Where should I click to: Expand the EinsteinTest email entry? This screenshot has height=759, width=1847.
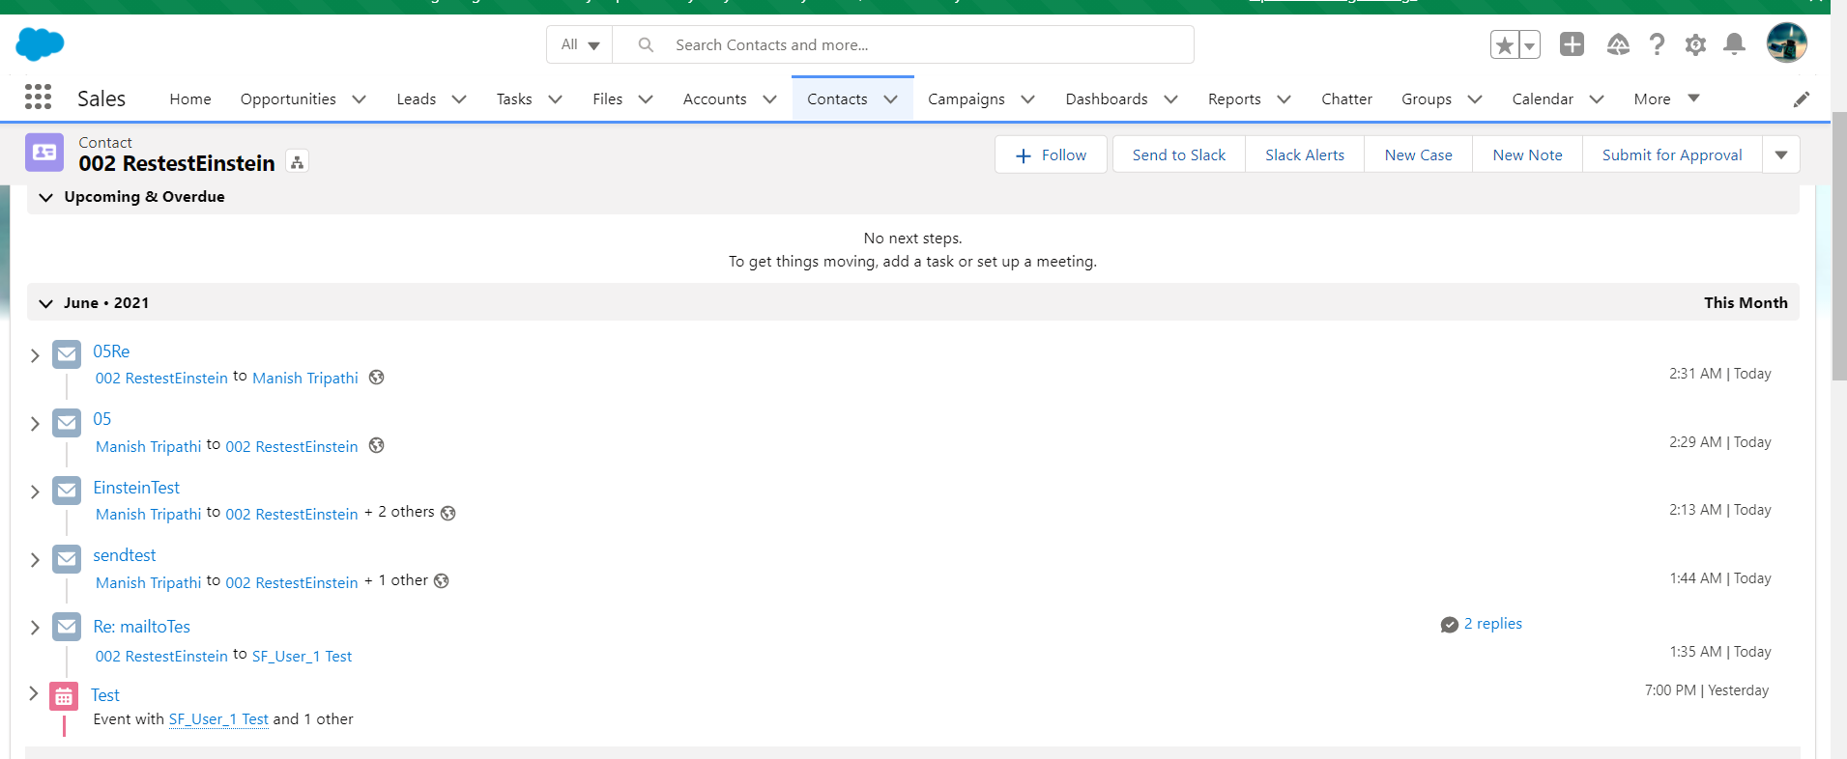click(x=35, y=492)
